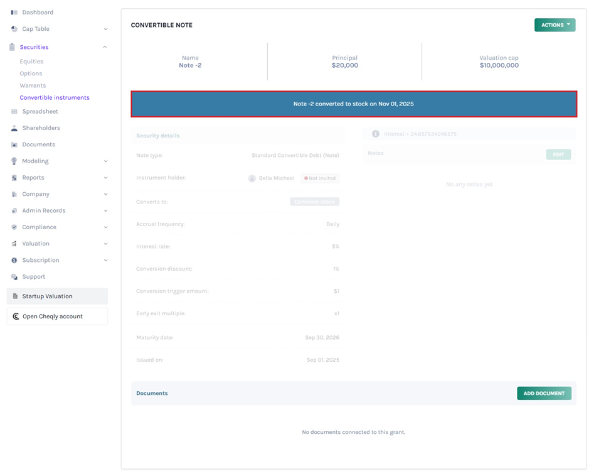Click the Support chat icon
The width and height of the screenshot is (589, 471).
click(x=14, y=277)
